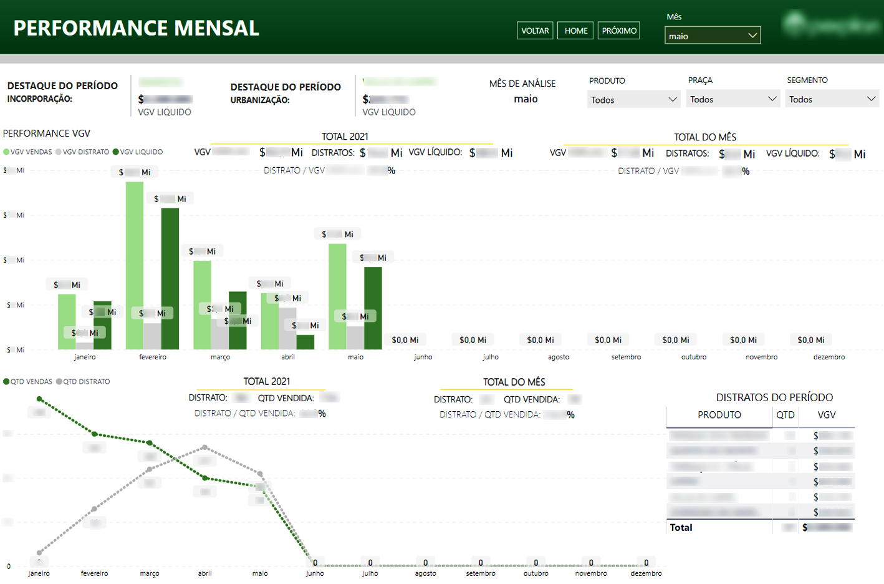Screen dimensions: 884x584
Task: Sort the distratos table by QTD column
Action: coord(786,415)
